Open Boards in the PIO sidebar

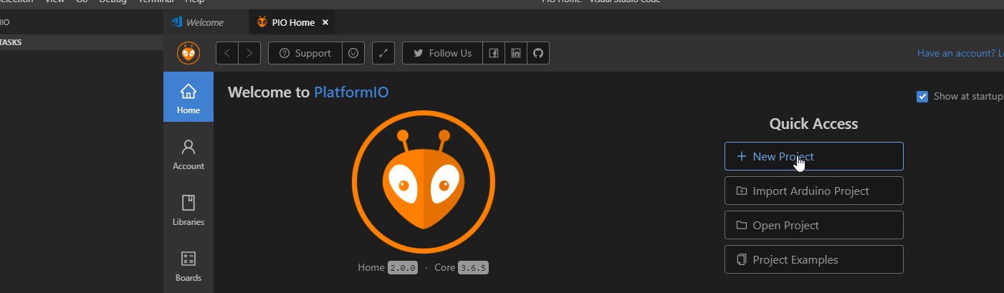(x=188, y=265)
